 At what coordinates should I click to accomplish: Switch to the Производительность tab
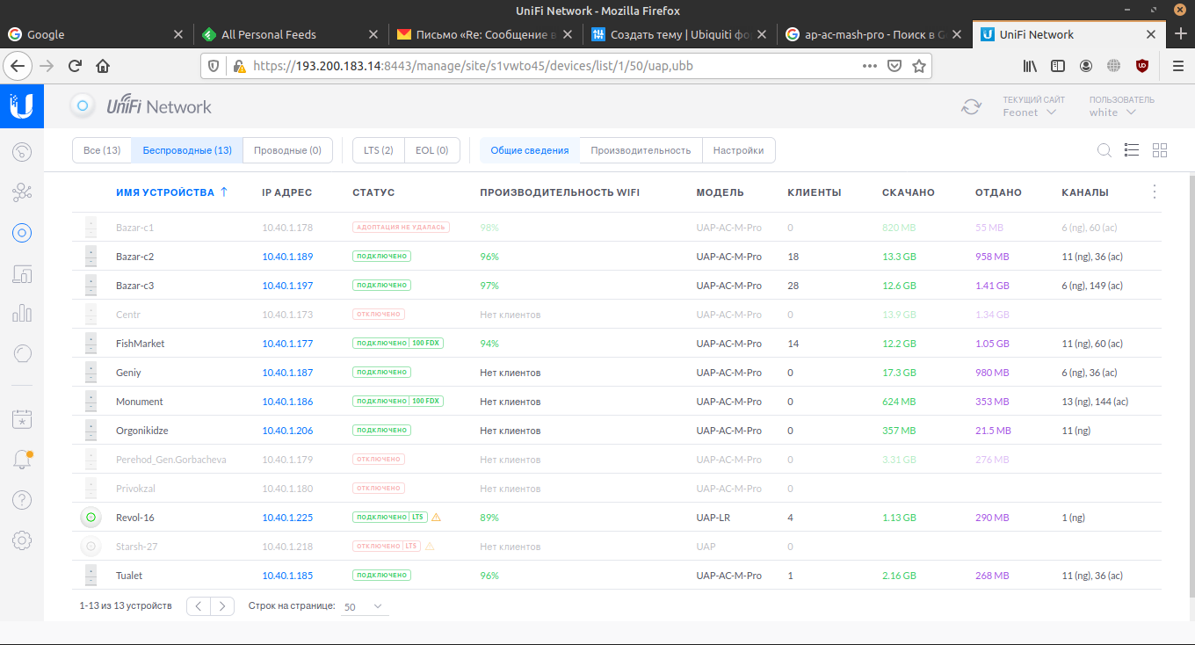click(641, 150)
